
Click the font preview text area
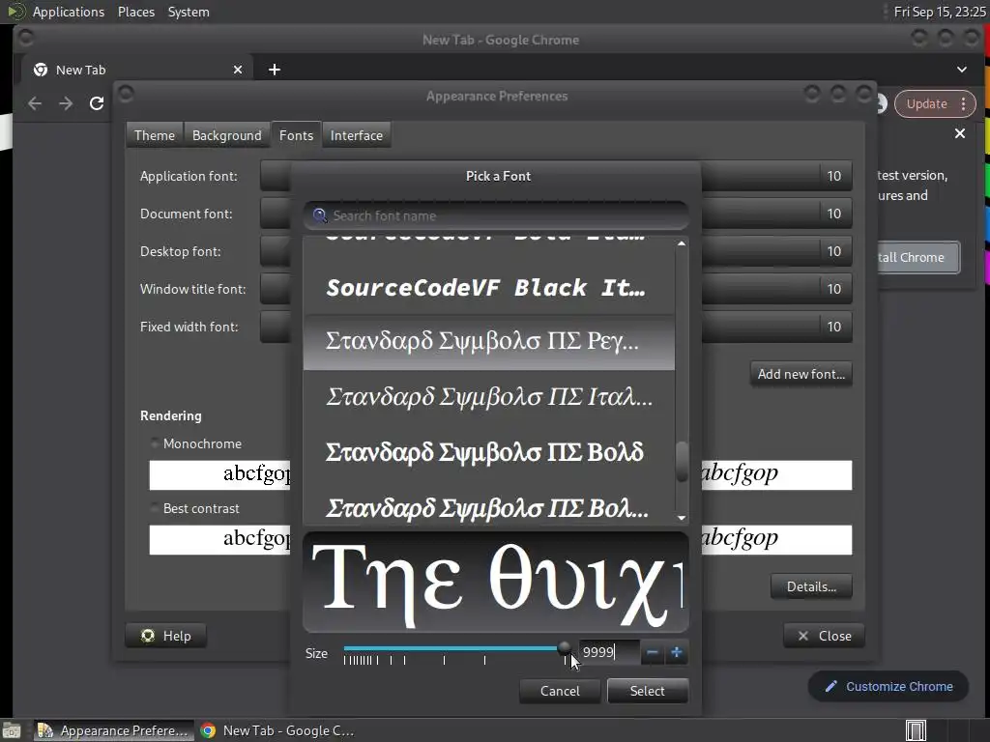pyautogui.click(x=496, y=582)
